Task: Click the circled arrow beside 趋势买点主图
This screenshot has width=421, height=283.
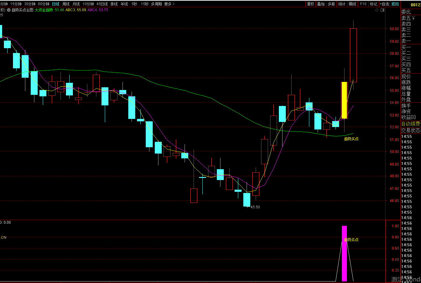Action: (9, 10)
